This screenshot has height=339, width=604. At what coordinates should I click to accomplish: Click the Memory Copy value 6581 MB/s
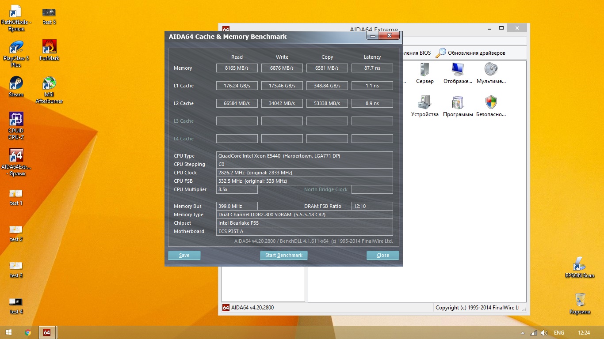327,68
